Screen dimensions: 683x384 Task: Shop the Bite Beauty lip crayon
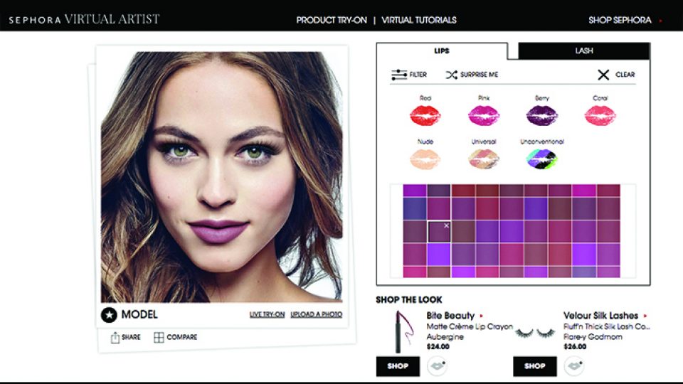click(398, 366)
